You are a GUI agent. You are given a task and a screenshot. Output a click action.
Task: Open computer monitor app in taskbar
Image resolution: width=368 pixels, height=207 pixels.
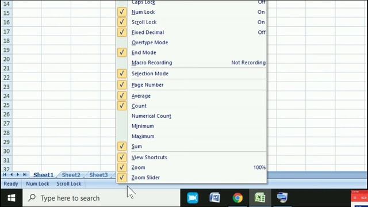[x=282, y=198]
